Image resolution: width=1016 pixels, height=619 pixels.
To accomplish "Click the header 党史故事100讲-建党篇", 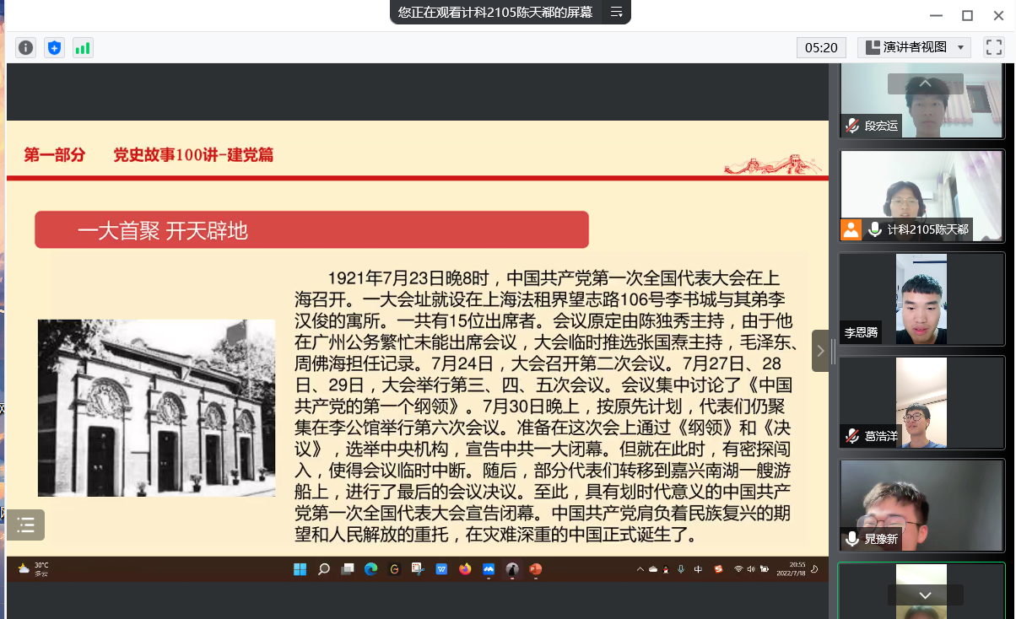I will pyautogui.click(x=193, y=155).
